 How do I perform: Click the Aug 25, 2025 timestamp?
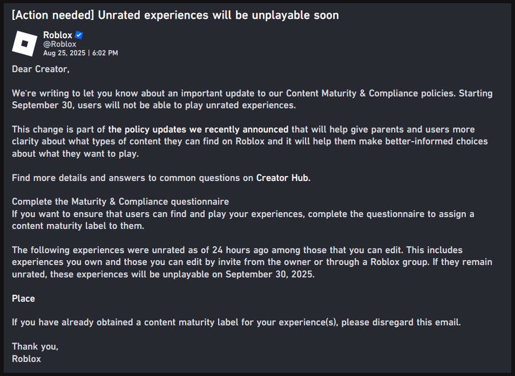tap(64, 53)
